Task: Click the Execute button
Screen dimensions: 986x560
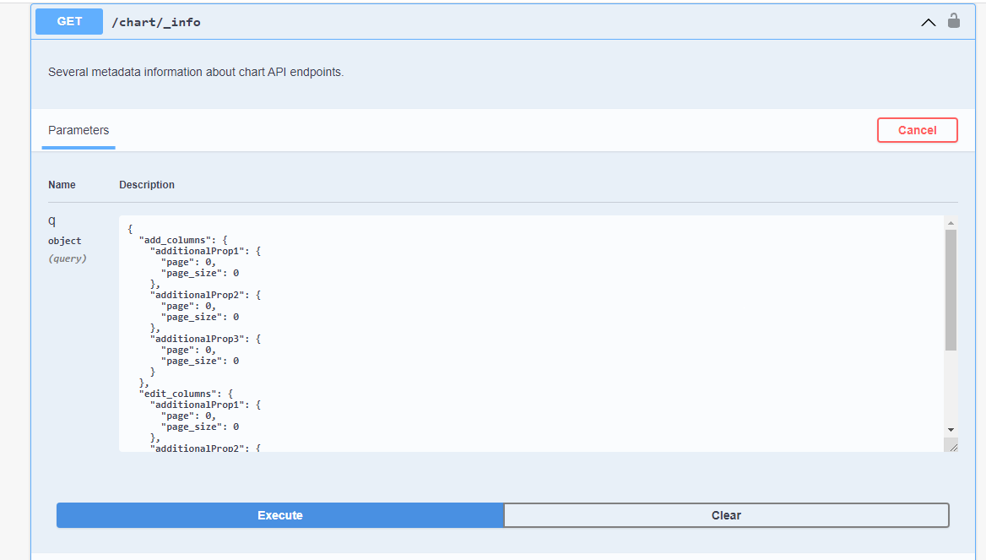Action: coord(279,515)
